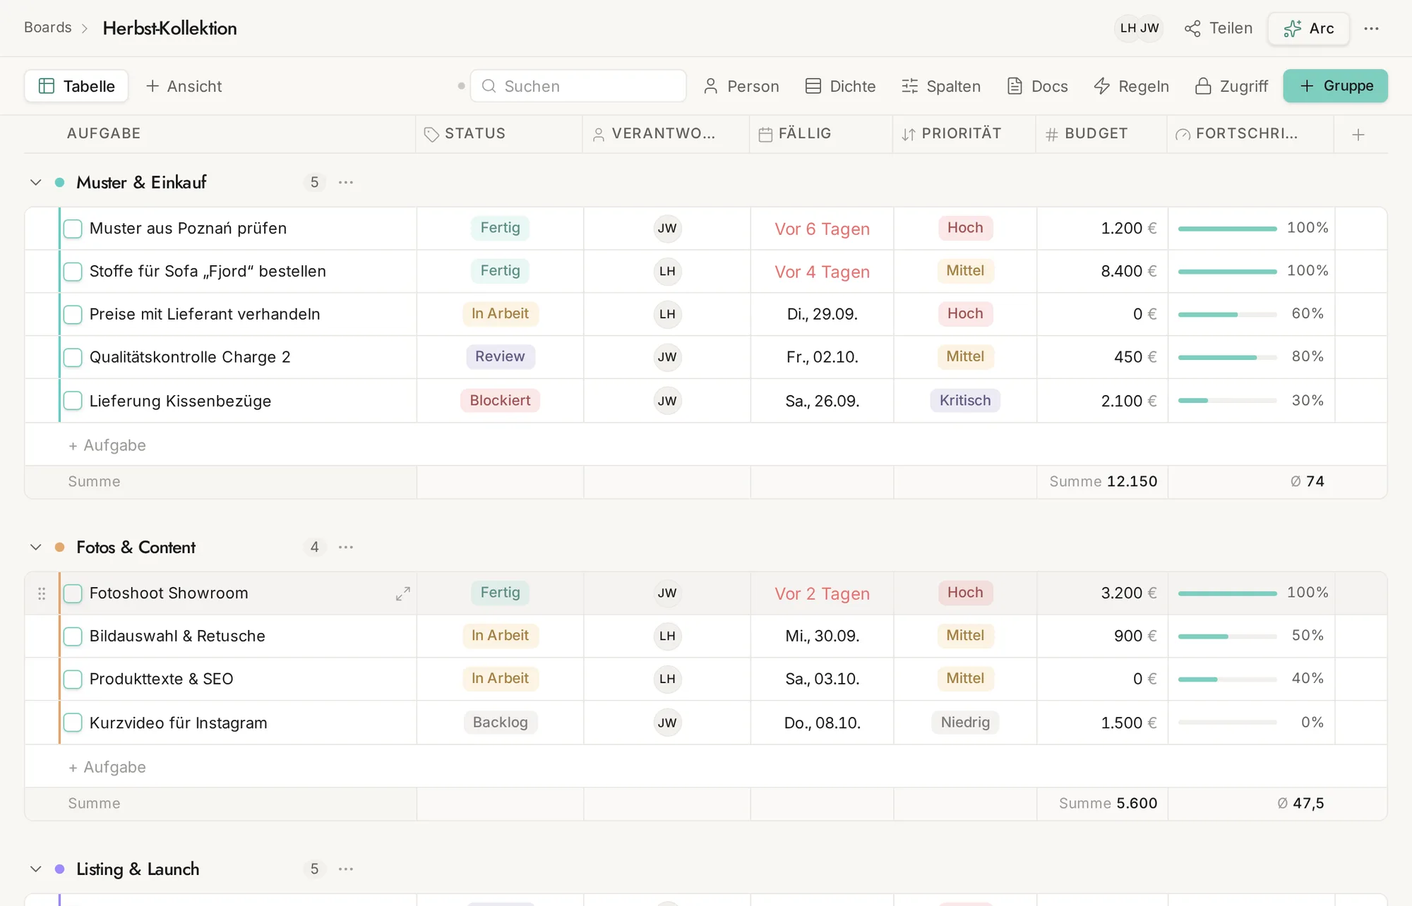Add task under Muster & Einkauf
This screenshot has height=906, width=1412.
(107, 445)
